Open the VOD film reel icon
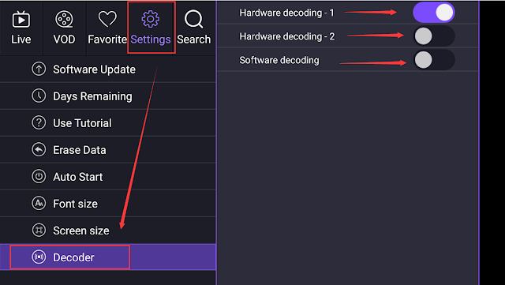Screen dimensions: 505x285 [x=64, y=20]
